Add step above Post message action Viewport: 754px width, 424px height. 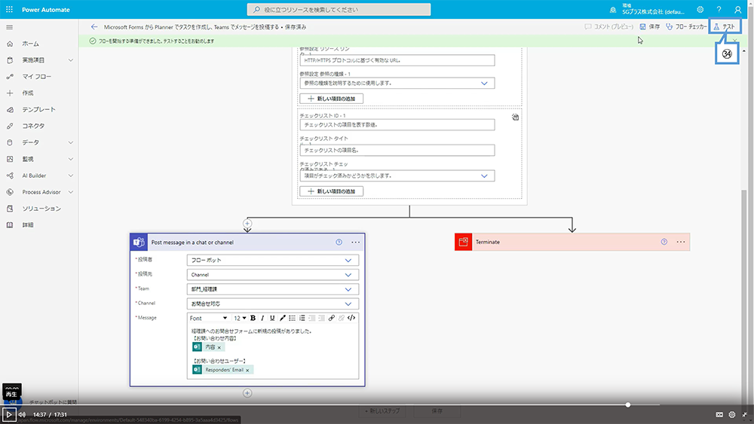(247, 223)
